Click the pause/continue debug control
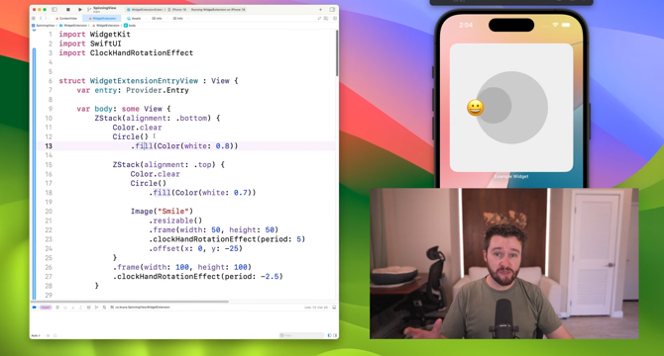Screen dimensions: 664x356 [57, 308]
